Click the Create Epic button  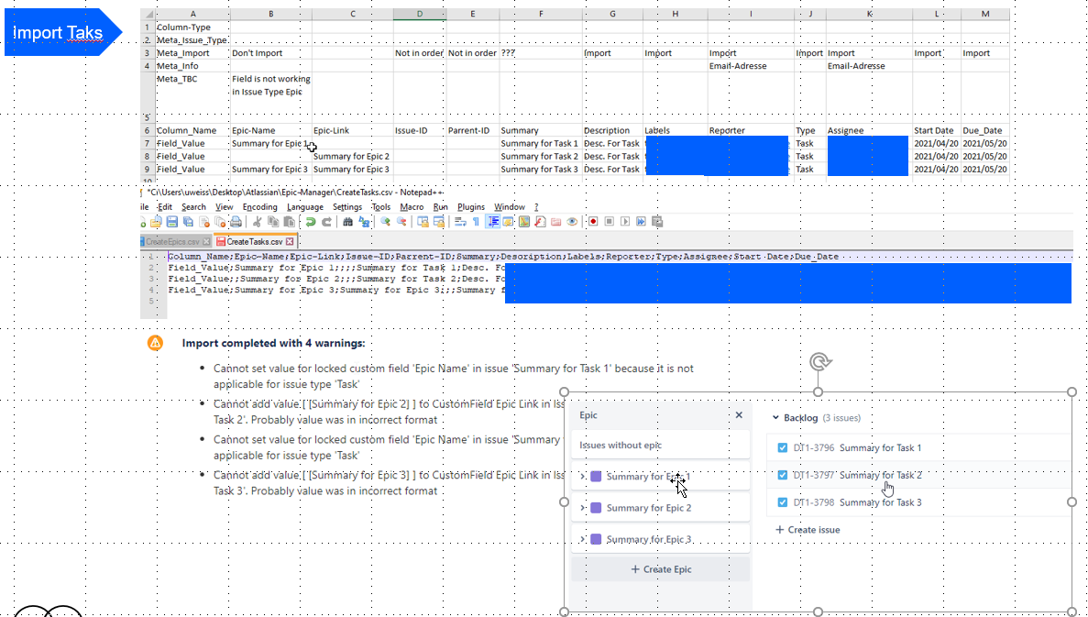click(661, 569)
